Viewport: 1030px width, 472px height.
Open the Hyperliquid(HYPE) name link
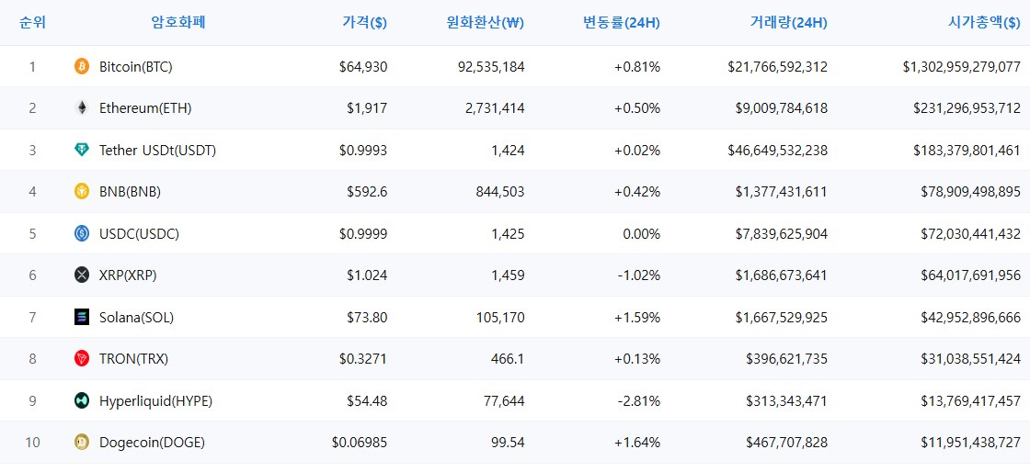click(x=155, y=400)
